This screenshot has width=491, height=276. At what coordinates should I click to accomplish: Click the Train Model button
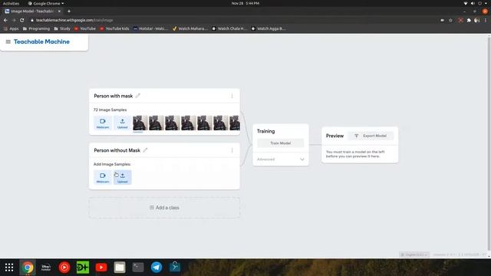click(281, 143)
